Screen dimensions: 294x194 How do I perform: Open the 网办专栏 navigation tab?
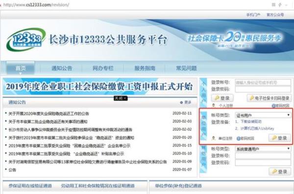[103, 68]
